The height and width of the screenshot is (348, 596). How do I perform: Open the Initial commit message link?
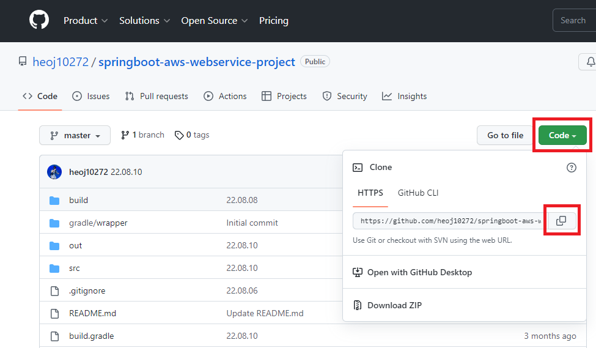(252, 223)
